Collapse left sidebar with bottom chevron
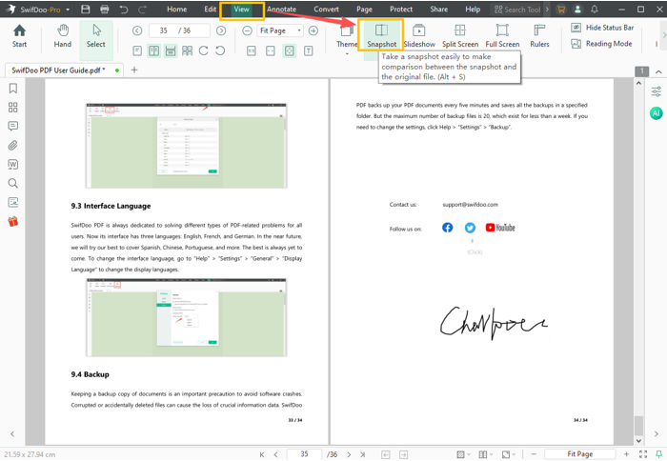The height and width of the screenshot is (461, 667). (12, 433)
